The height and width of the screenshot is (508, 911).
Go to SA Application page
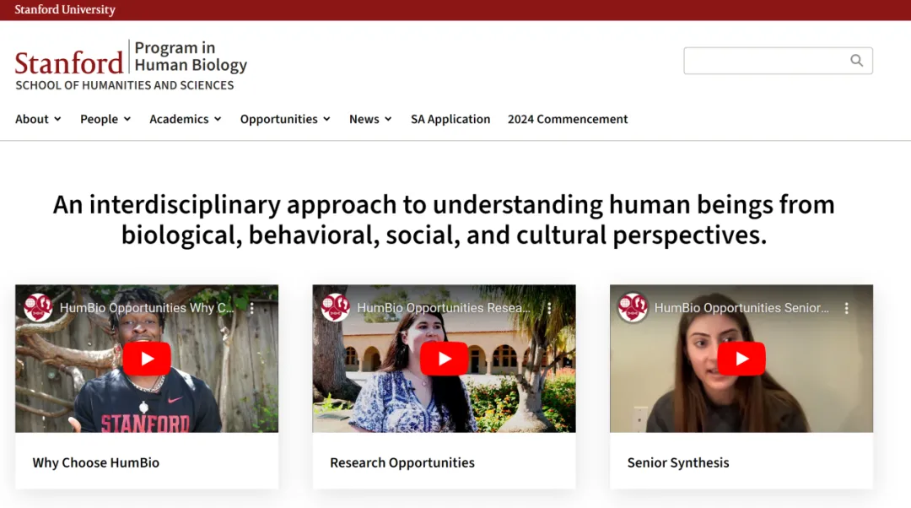click(x=450, y=119)
